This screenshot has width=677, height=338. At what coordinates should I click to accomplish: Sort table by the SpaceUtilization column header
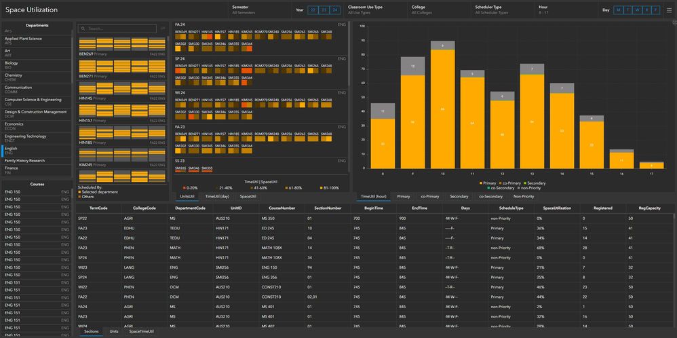click(x=557, y=208)
